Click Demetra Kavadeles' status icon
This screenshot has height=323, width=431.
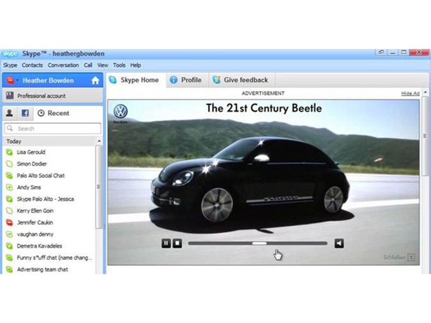pyautogui.click(x=9, y=246)
